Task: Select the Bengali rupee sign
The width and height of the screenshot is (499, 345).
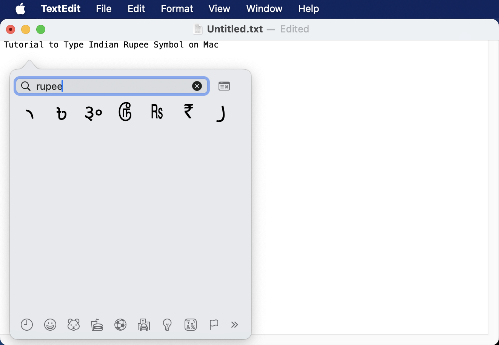Action: [x=61, y=113]
